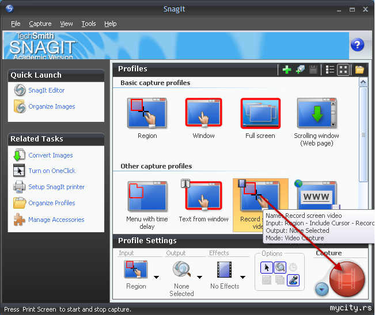Click the No Effects filmstrip icon
Viewport: 375px width, 315px height.
224,270
